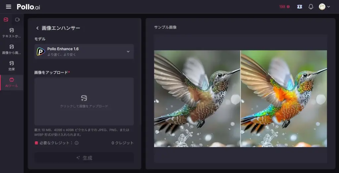Image resolution: width=339 pixels, height=173 pixels.
Task: Click the before/after comparison divider
Action: click(240, 99)
